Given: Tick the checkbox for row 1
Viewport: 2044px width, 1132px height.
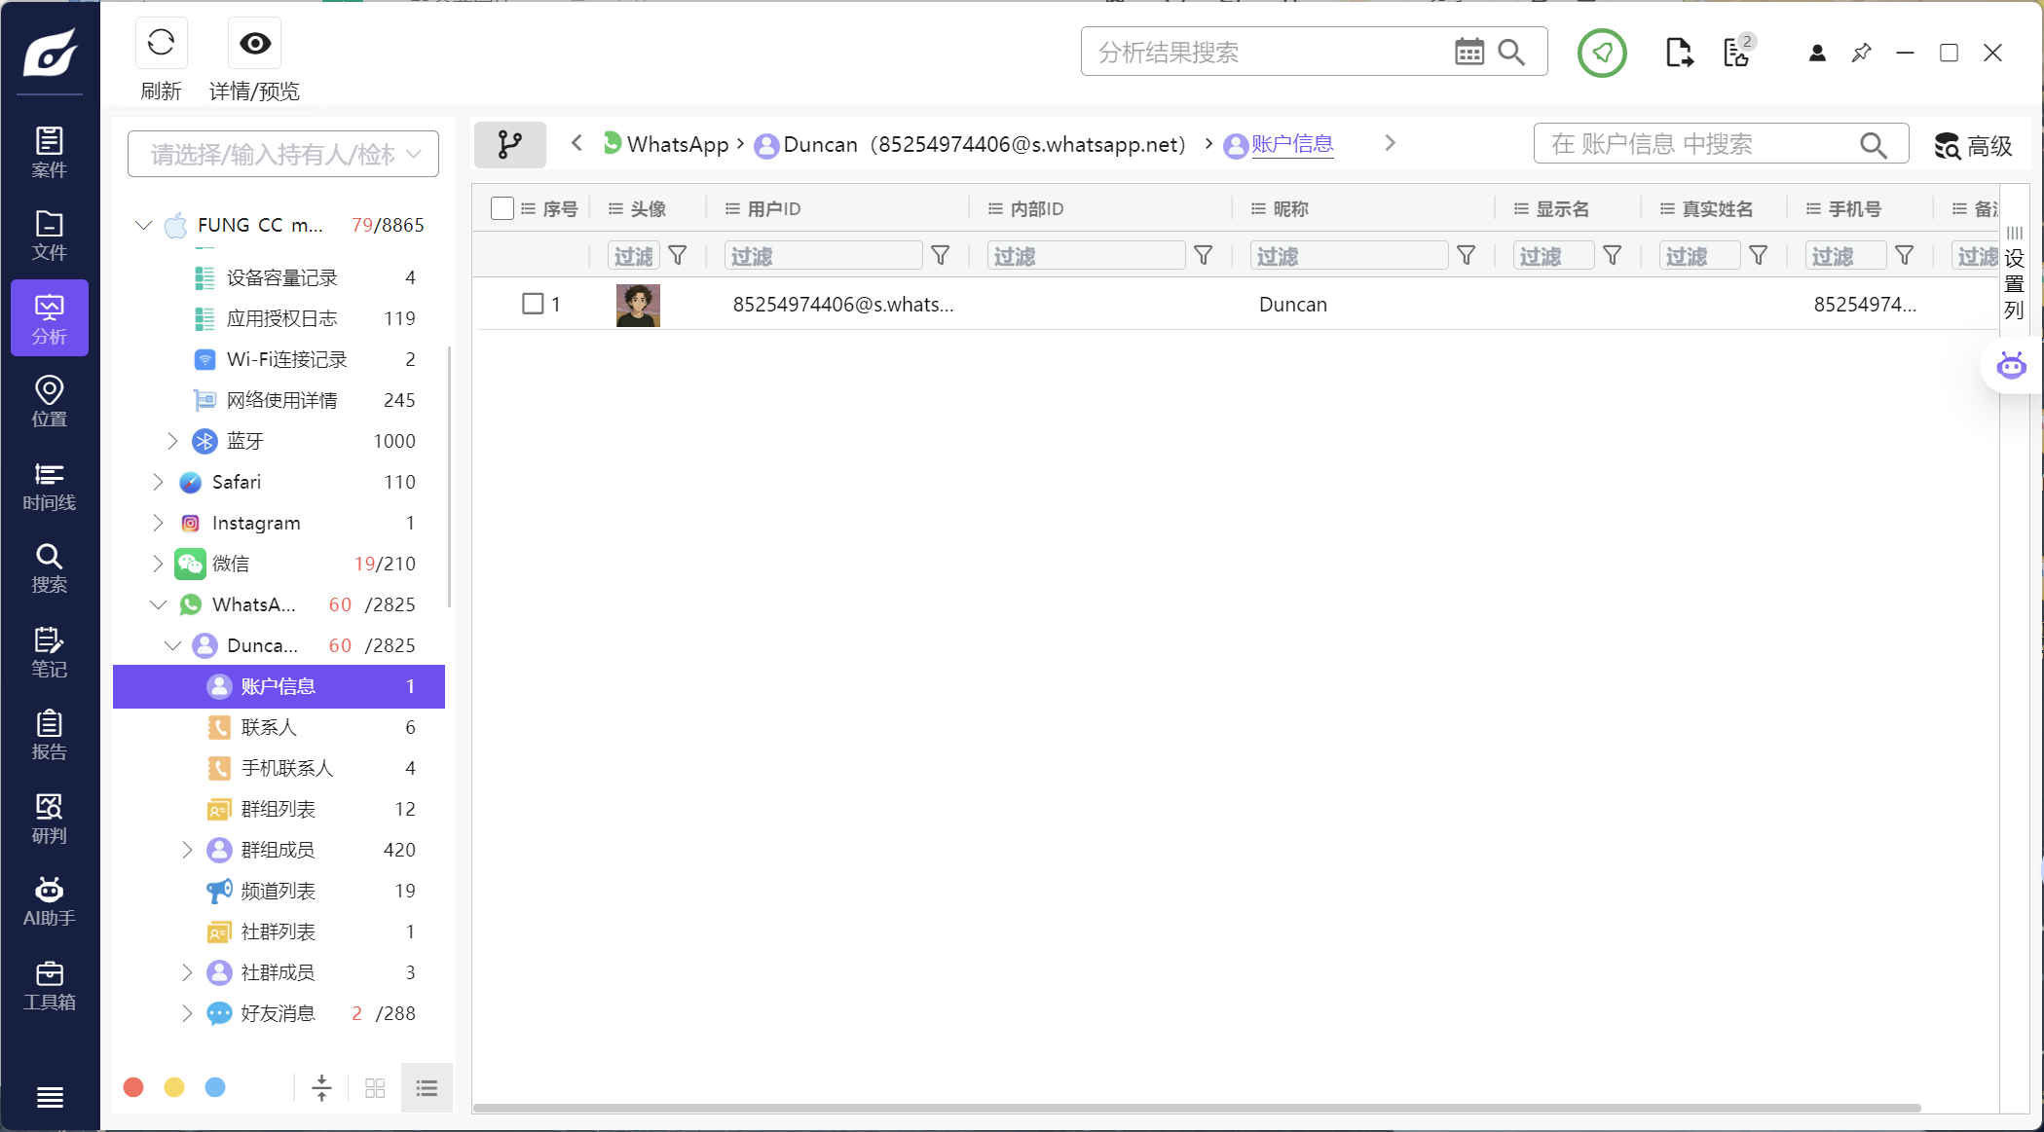Looking at the screenshot, I should pos(533,304).
